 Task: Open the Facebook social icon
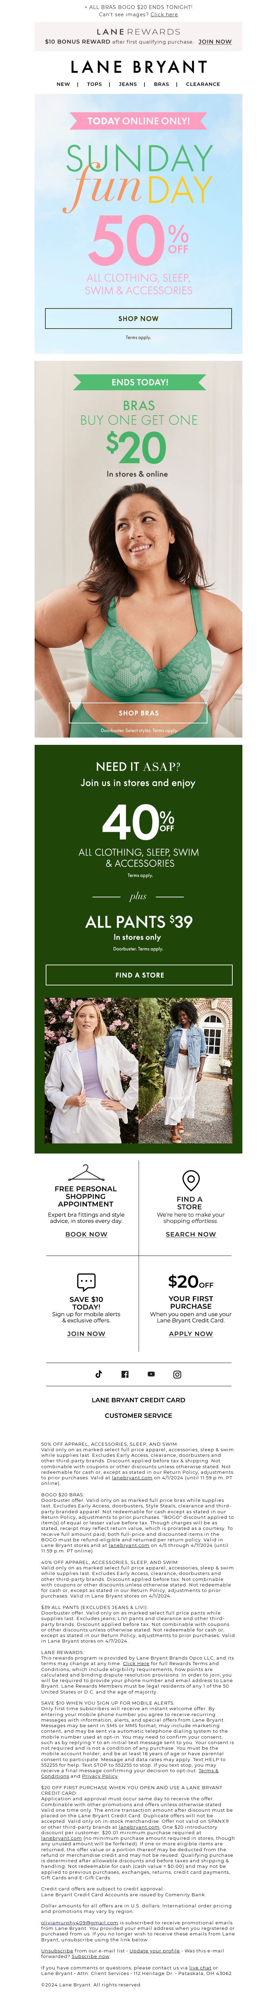(125, 1374)
